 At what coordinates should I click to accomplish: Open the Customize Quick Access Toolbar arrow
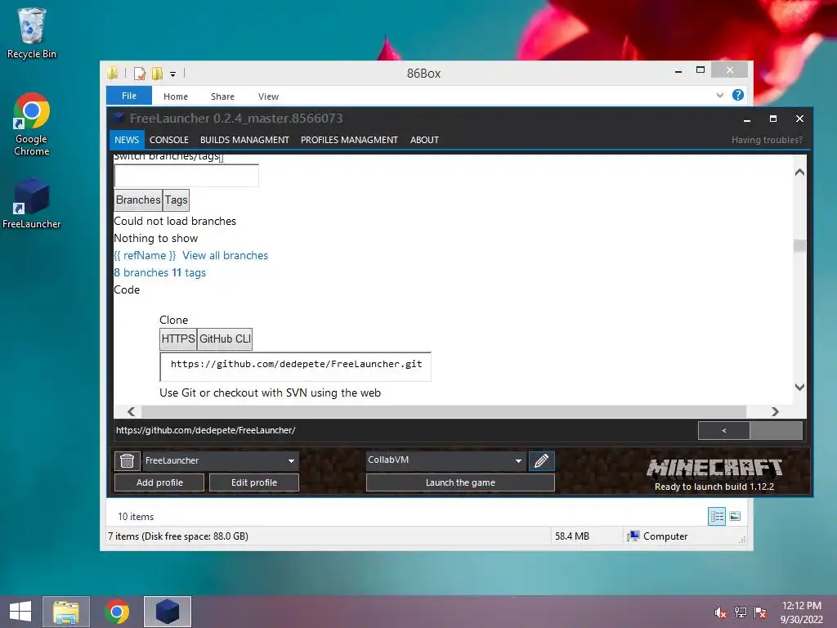(x=173, y=74)
